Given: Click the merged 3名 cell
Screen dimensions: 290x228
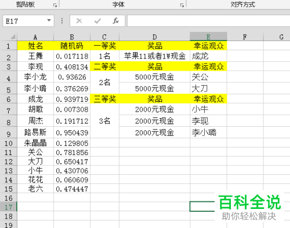Looking at the screenshot, I should click(104, 121).
